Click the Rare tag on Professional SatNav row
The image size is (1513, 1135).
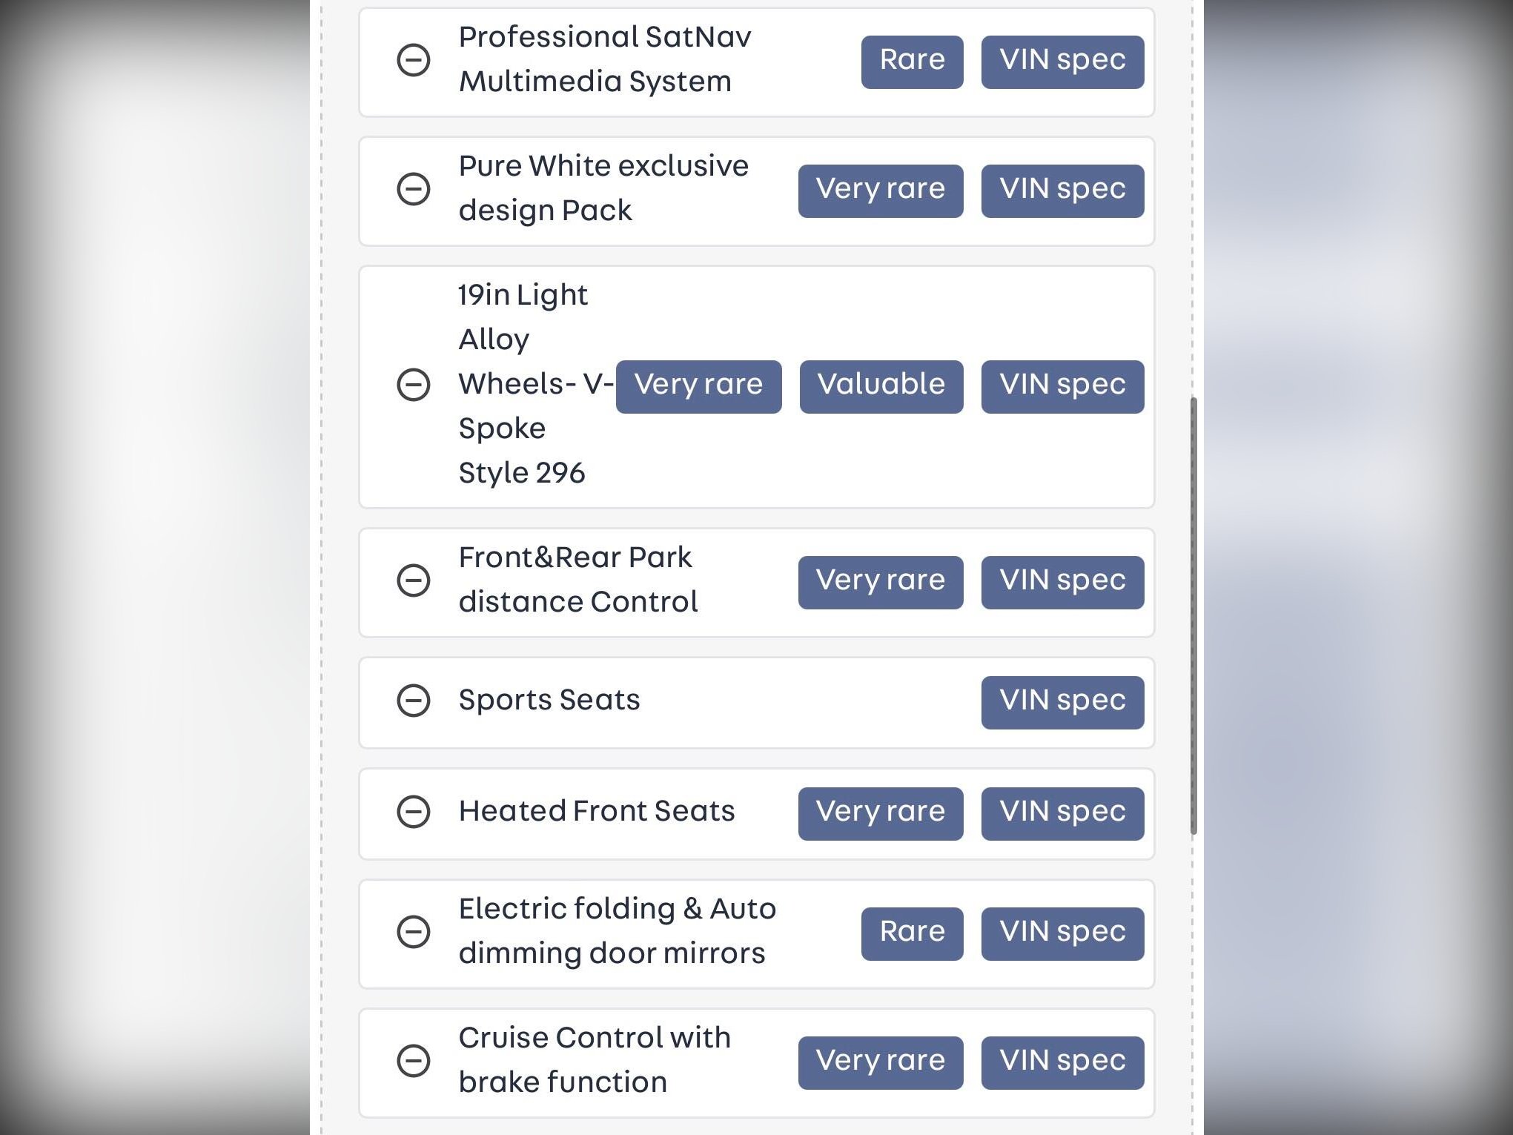click(912, 62)
